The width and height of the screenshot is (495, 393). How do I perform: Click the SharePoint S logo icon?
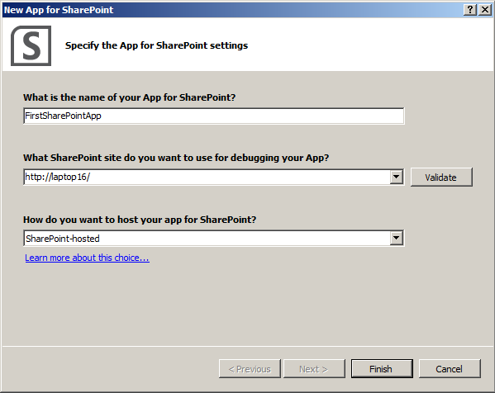pyautogui.click(x=31, y=45)
